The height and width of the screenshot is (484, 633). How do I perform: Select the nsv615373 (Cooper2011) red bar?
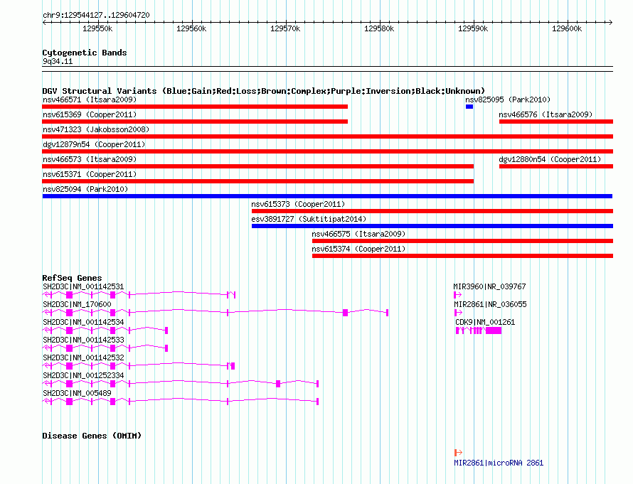click(432, 211)
